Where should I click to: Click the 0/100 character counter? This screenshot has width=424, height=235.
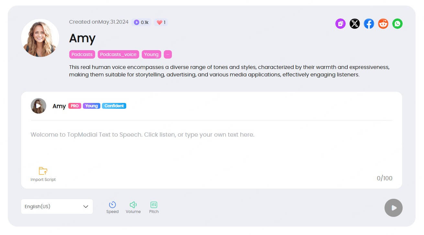pos(385,178)
